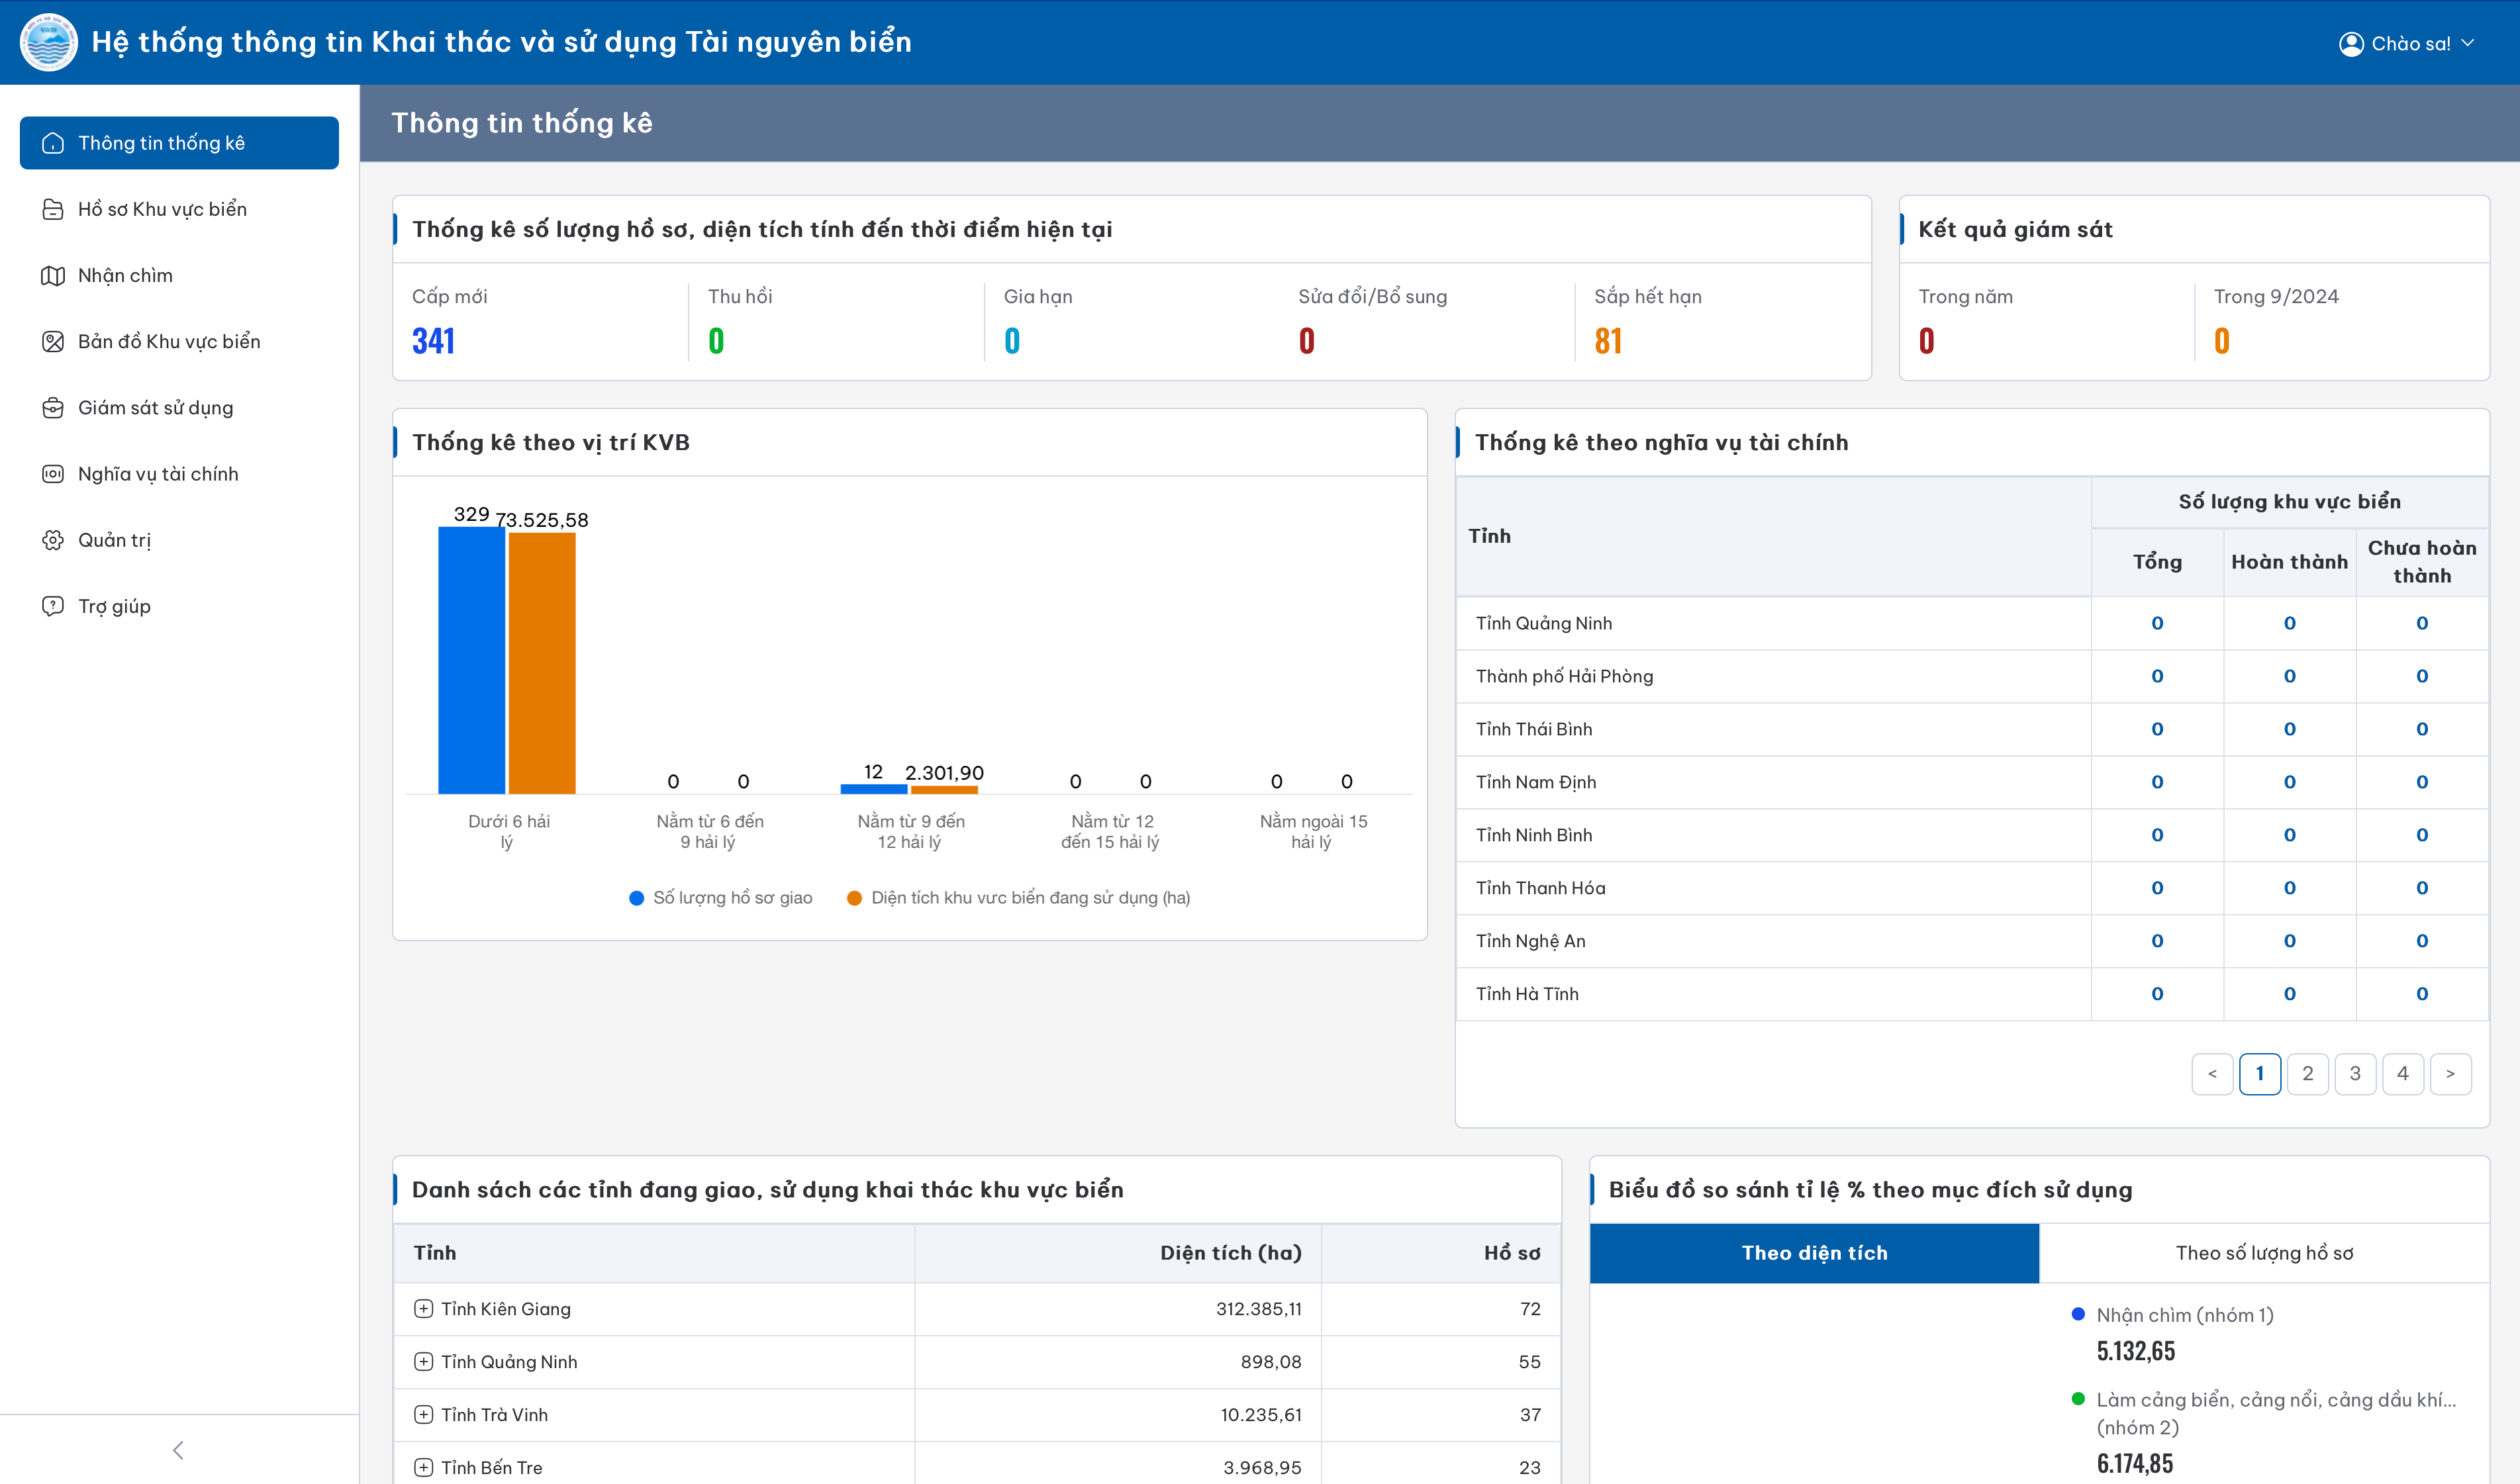Screen dimensions: 2520x1484
Task: Expand the Tỉnh Quảng Ninh row in list
Action: click(x=424, y=1362)
